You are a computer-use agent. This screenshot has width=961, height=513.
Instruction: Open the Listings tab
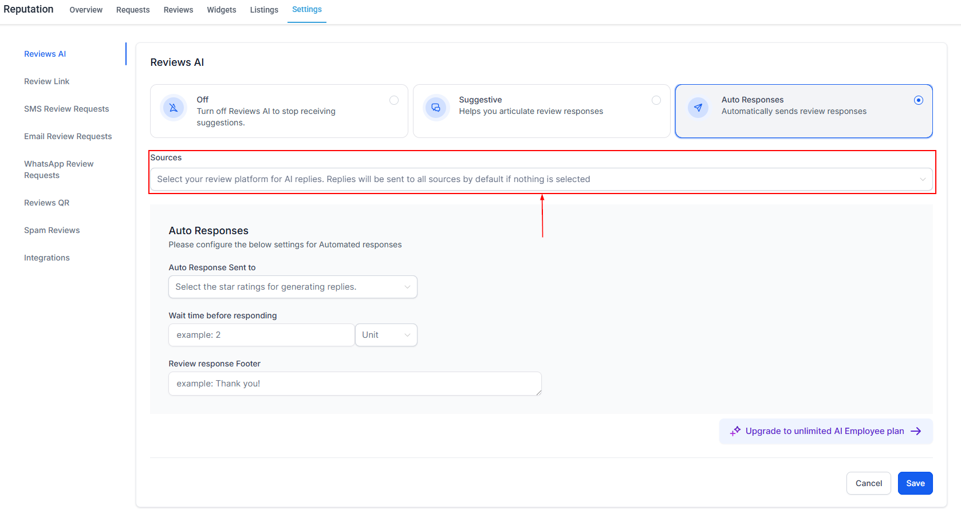[264, 10]
